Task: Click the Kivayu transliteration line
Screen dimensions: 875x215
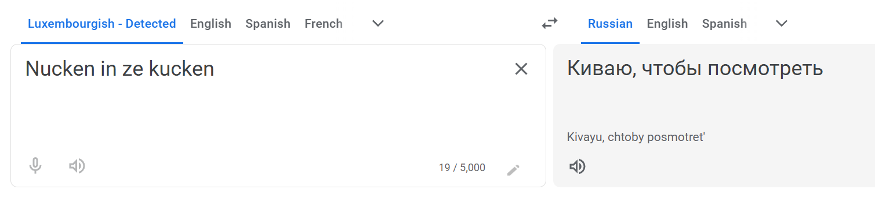Action: pyautogui.click(x=636, y=137)
